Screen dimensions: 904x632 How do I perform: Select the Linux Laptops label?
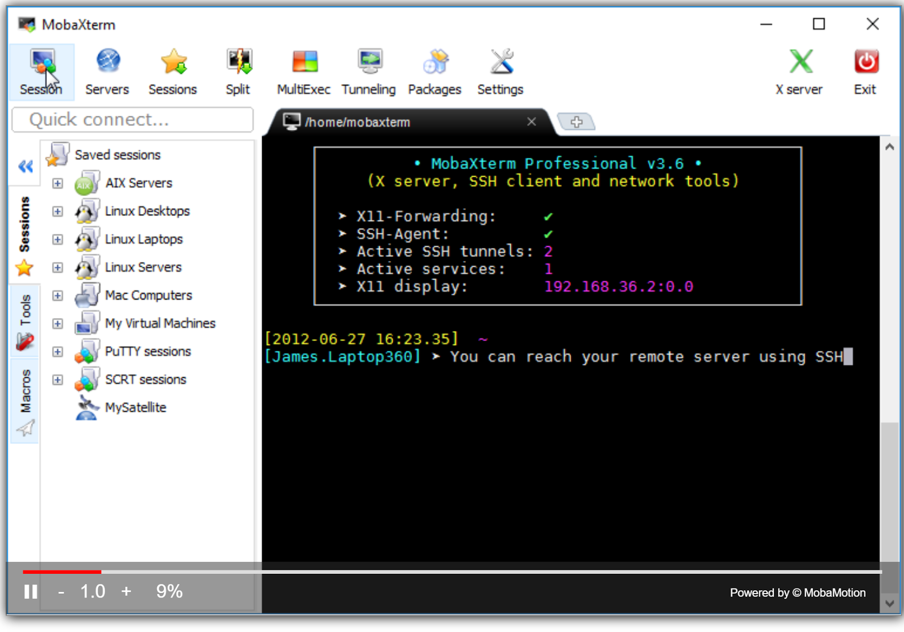tap(144, 239)
